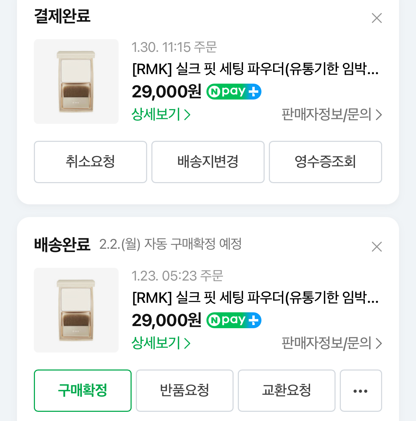Screen dimensions: 416x421
Task: Tap product title of the 1.30 order
Action: pyautogui.click(x=255, y=69)
